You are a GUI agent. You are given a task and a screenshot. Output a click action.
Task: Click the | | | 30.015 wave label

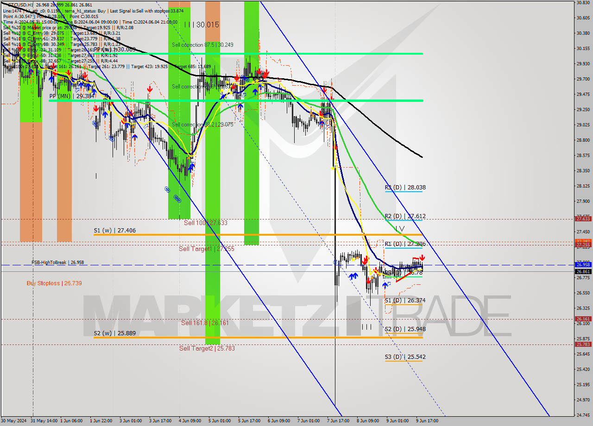[202, 25]
